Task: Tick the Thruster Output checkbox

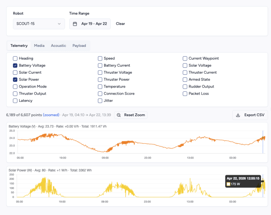Action: coord(15,94)
